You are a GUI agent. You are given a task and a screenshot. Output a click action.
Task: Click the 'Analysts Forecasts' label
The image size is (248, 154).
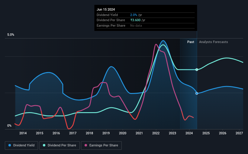coord(213,42)
